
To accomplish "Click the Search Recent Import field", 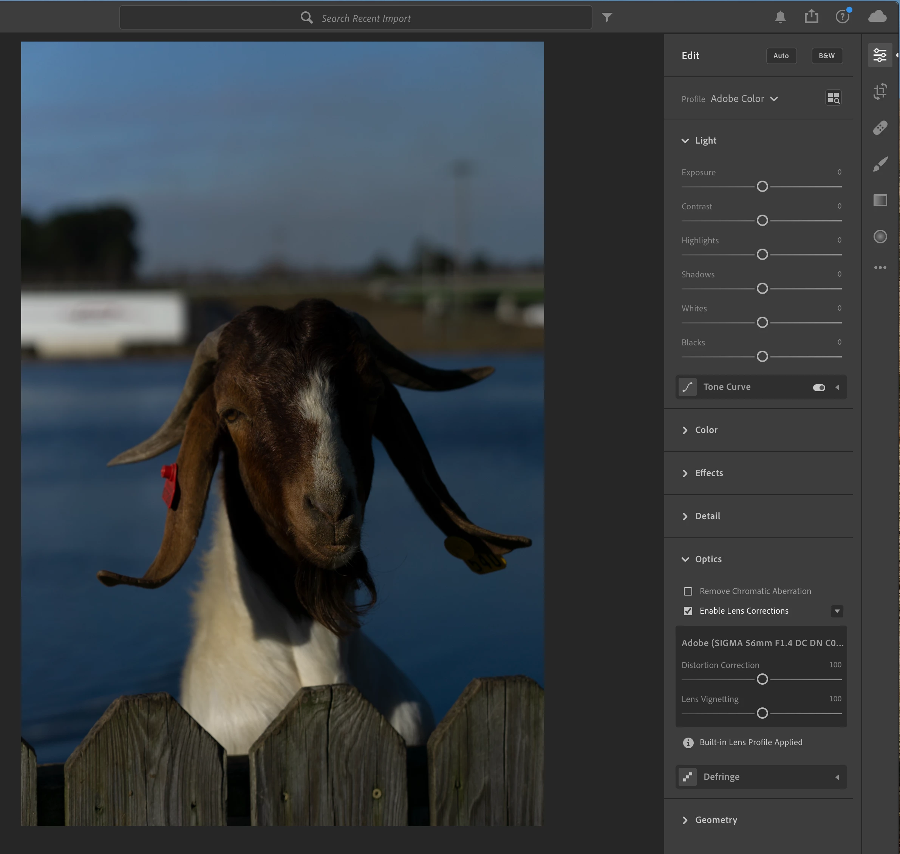I will [356, 18].
